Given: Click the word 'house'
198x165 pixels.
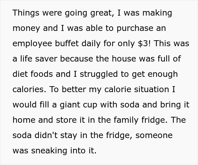Looking at the screenshot, I should click(124, 59).
